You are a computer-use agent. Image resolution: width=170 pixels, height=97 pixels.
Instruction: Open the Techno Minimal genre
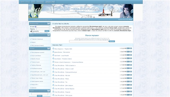(36, 65)
